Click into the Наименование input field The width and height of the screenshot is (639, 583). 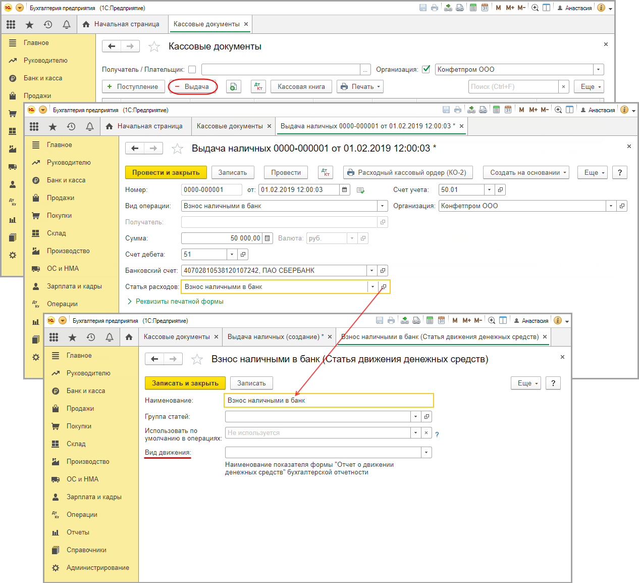(x=329, y=401)
